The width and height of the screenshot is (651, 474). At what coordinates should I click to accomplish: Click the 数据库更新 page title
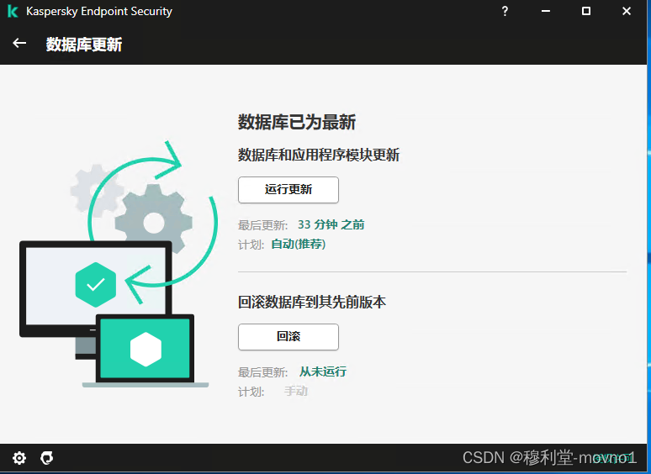coord(84,45)
